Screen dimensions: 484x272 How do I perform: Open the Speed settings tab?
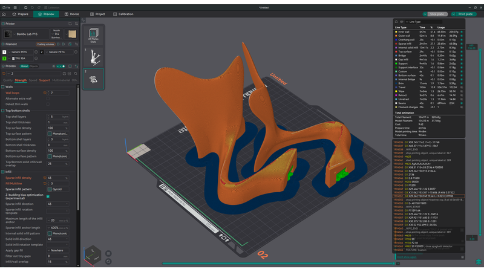33,80
